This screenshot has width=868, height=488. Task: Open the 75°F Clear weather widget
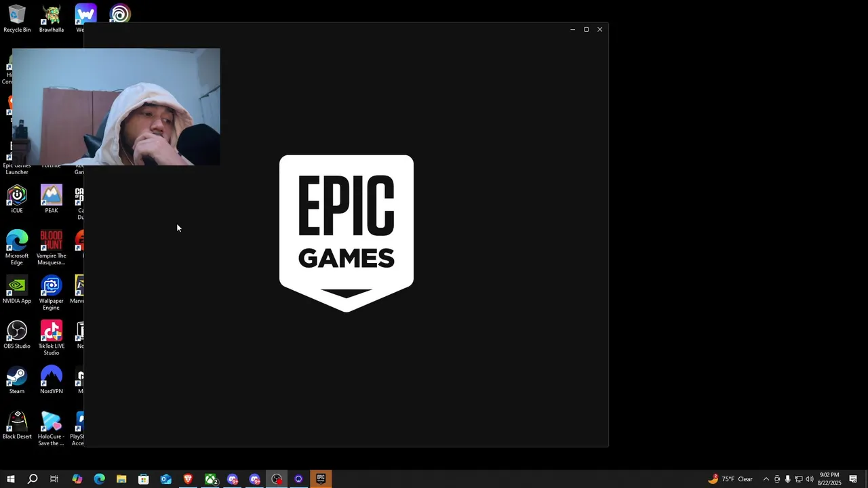coord(730,479)
